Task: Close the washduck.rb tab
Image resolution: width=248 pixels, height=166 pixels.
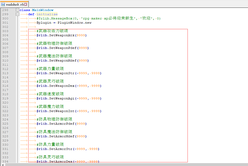Action: (x=25, y=4)
